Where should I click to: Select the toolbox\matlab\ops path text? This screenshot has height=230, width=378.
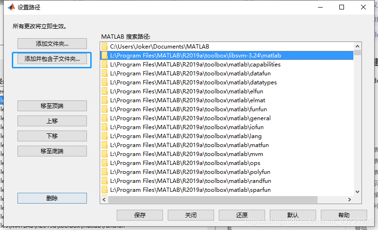[x=185, y=163]
